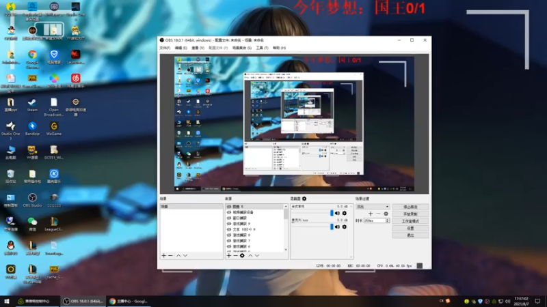Adjust the 台式音响 volume slider handle

coord(332,213)
